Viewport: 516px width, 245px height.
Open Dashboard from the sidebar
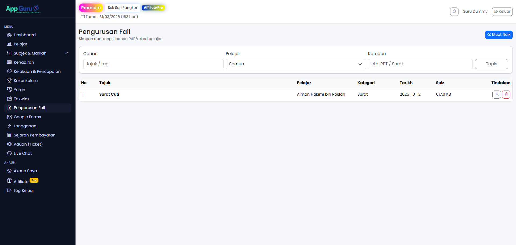(24, 35)
